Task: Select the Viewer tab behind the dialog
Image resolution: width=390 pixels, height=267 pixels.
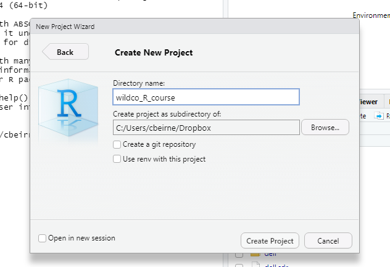Action: click(368, 102)
